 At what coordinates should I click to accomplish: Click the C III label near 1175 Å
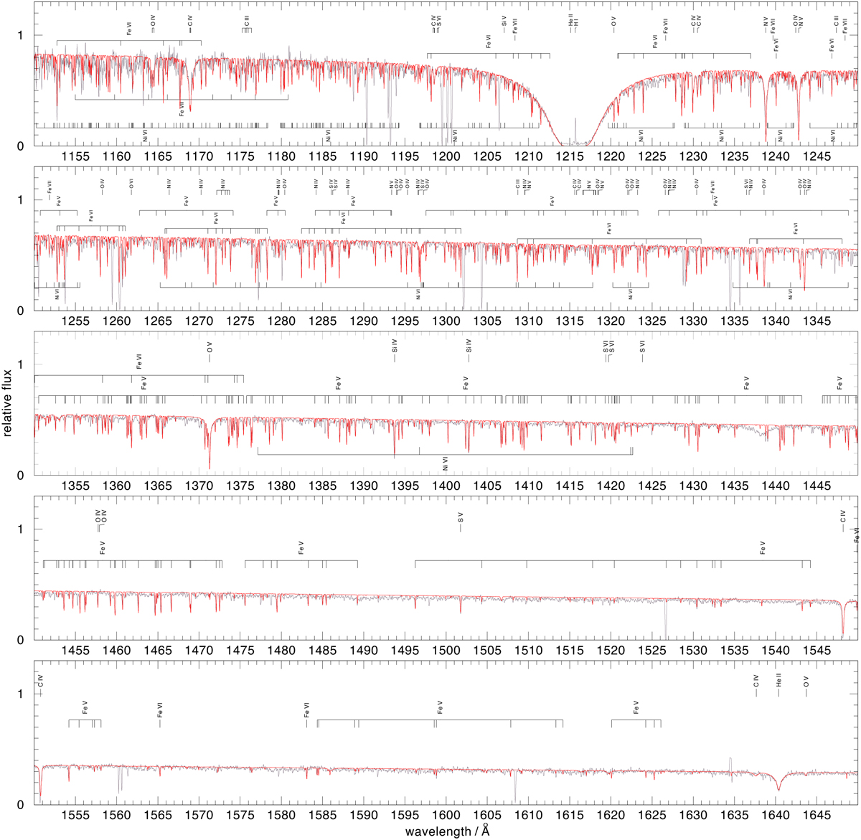click(247, 22)
